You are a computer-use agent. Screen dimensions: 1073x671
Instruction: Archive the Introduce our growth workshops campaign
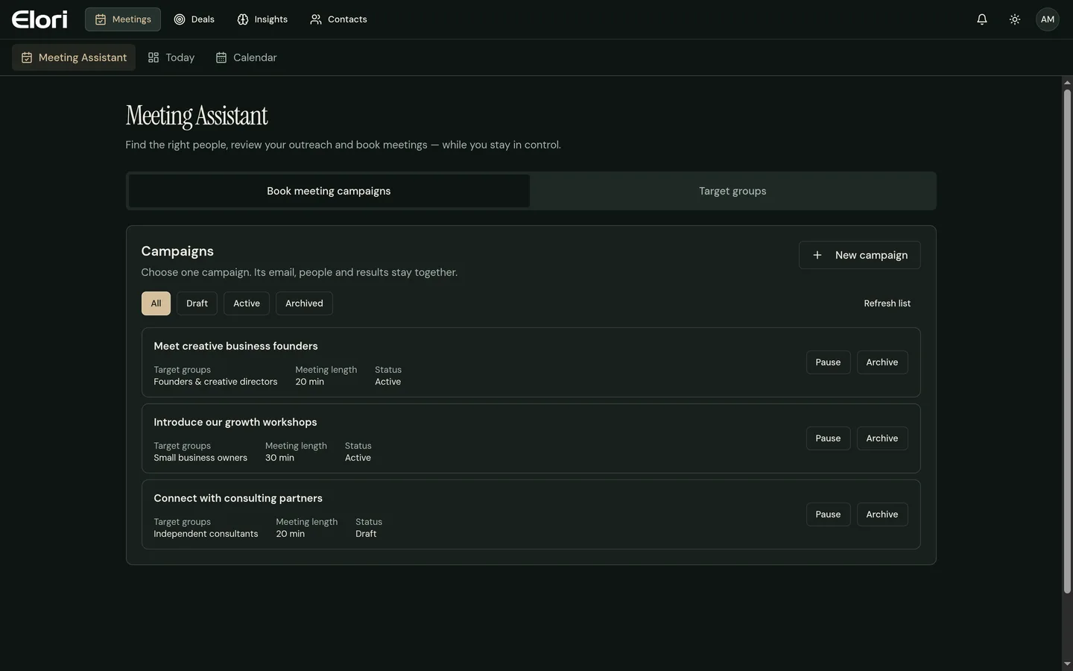[x=882, y=438]
